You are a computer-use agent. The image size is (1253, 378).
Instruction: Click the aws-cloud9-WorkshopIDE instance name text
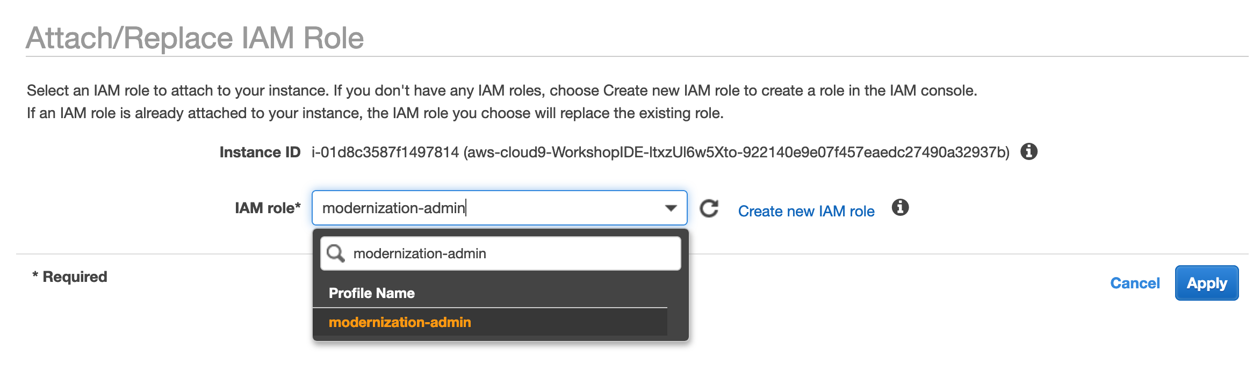pos(737,152)
